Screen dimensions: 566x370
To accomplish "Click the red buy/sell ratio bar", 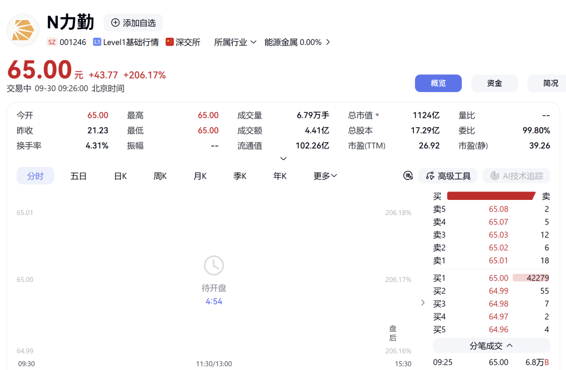I will 491,196.
